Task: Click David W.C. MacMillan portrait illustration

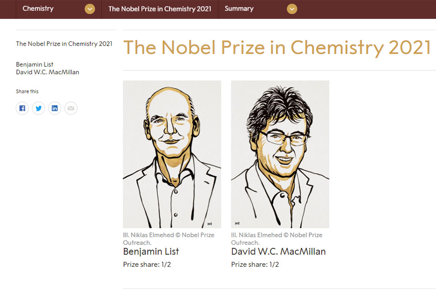Action: [280, 154]
